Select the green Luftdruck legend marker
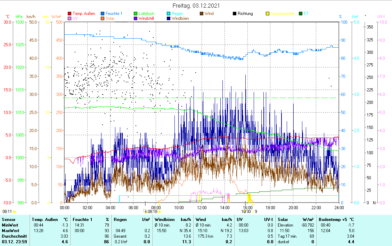The width and height of the screenshot is (392, 246). (136, 14)
